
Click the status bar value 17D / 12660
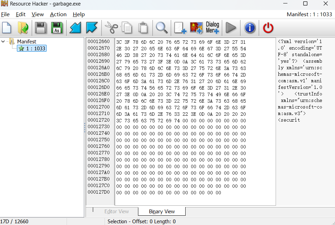click(14, 222)
